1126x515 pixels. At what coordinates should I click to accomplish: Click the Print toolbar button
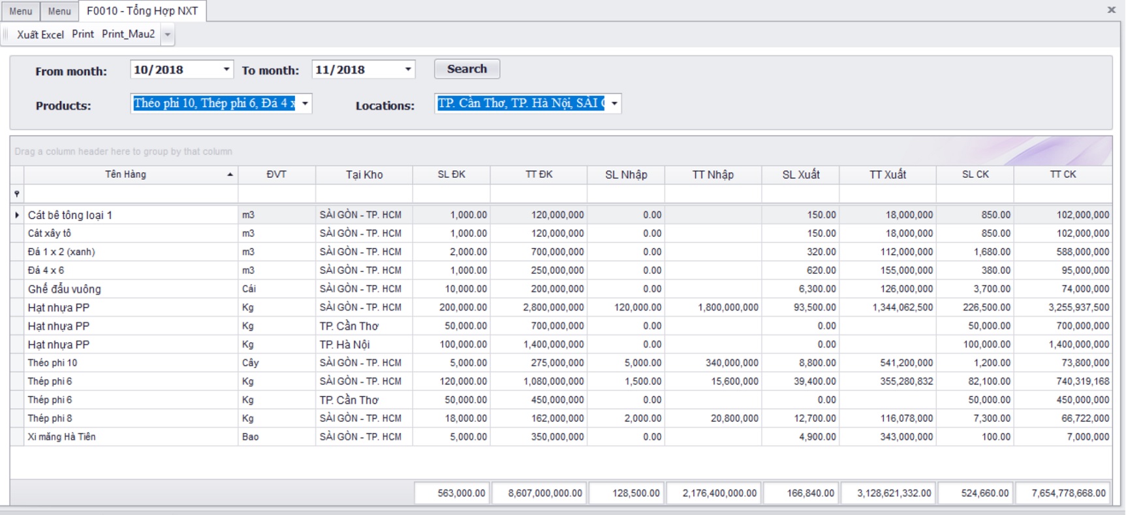tap(83, 34)
